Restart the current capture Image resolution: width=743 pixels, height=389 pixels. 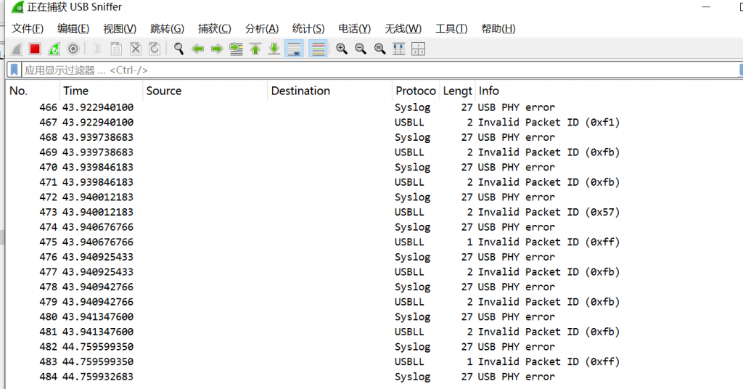coord(54,49)
